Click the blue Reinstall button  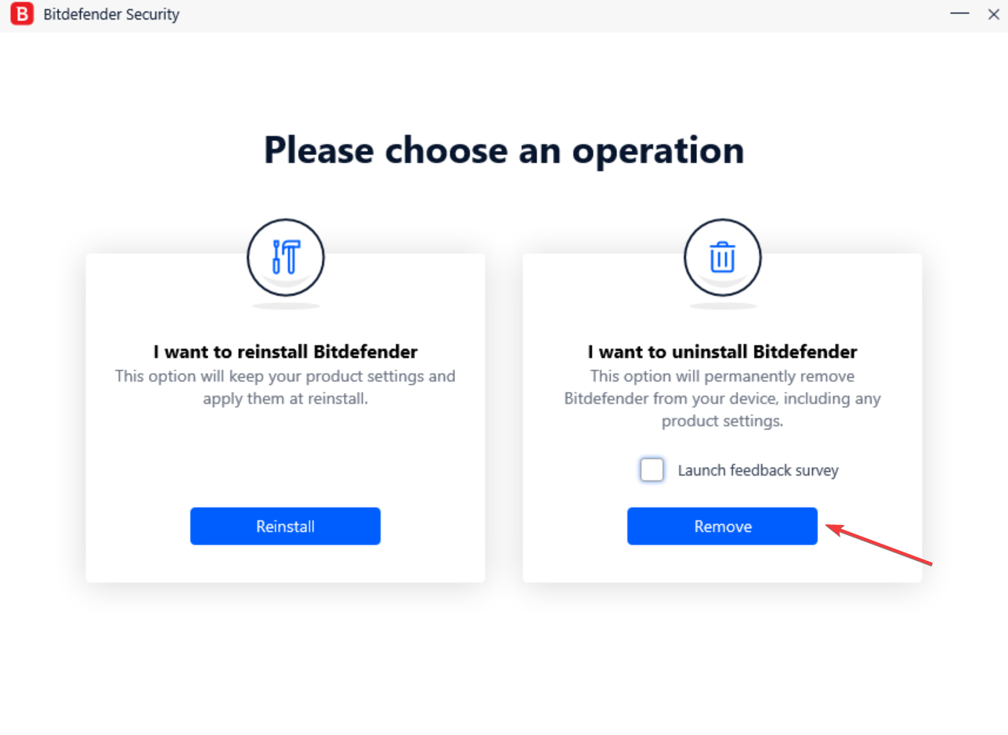[x=285, y=526]
